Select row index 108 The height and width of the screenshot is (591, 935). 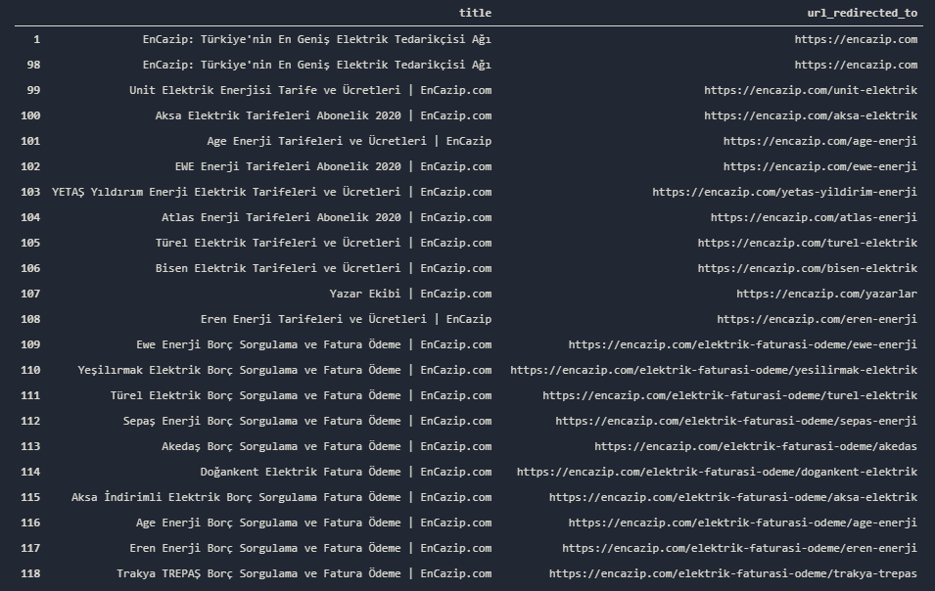(x=30, y=319)
